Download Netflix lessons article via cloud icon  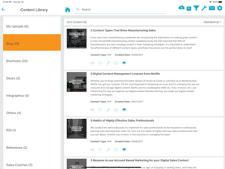tap(124, 110)
